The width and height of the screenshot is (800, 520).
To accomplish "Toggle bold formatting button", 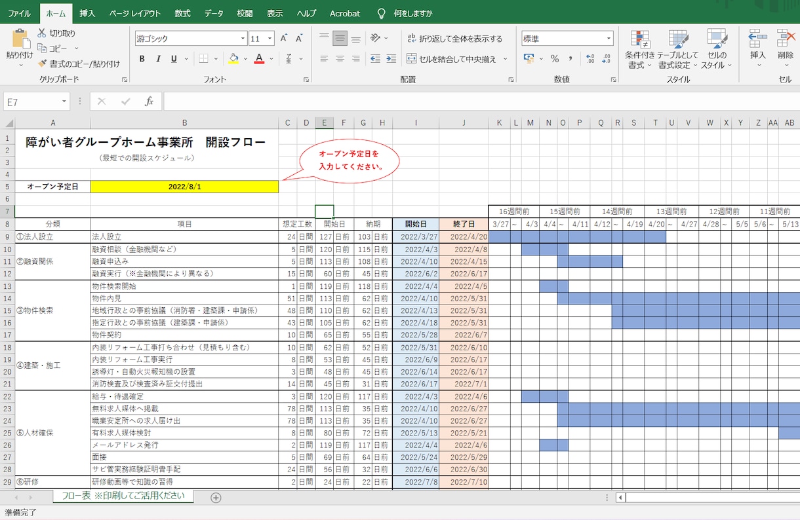I will point(142,59).
